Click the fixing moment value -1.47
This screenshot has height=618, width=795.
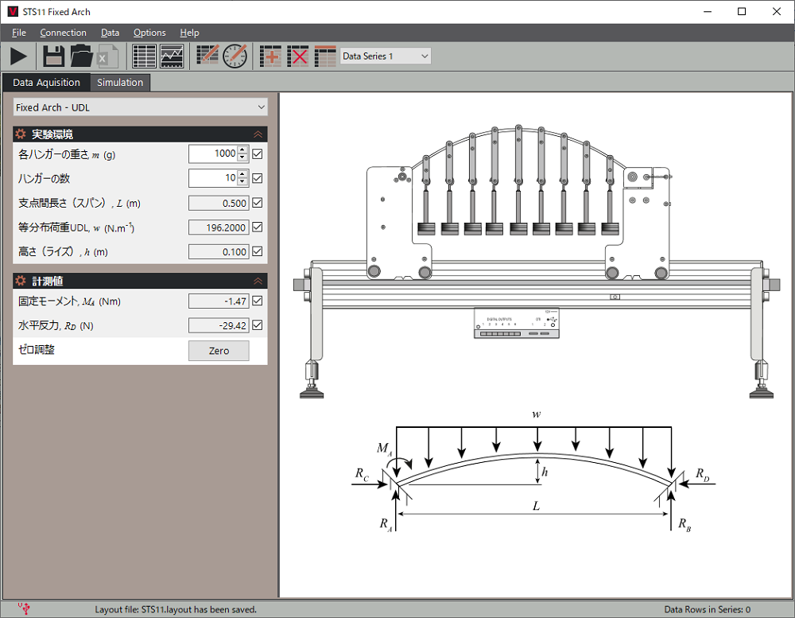tap(219, 301)
